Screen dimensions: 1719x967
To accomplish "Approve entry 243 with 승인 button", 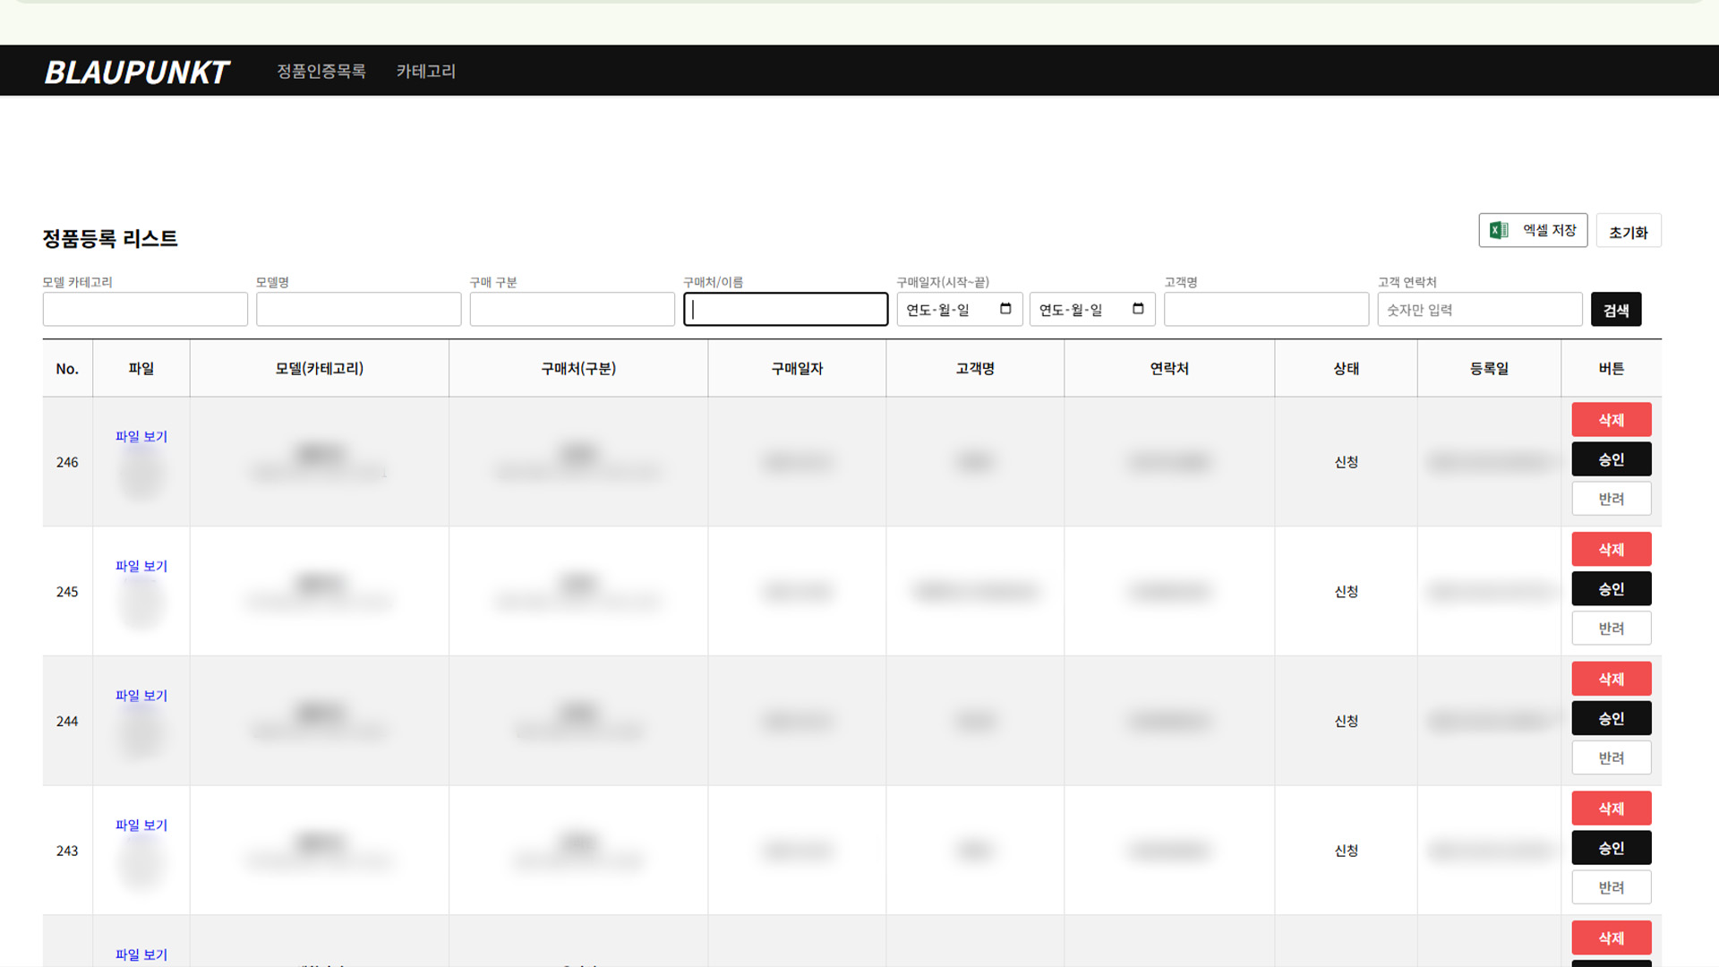I will tap(1611, 847).
